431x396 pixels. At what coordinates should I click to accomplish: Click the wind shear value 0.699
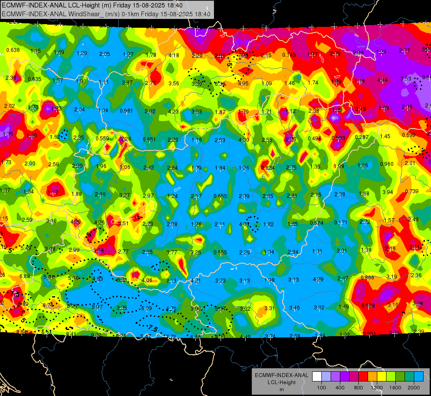[409, 135]
